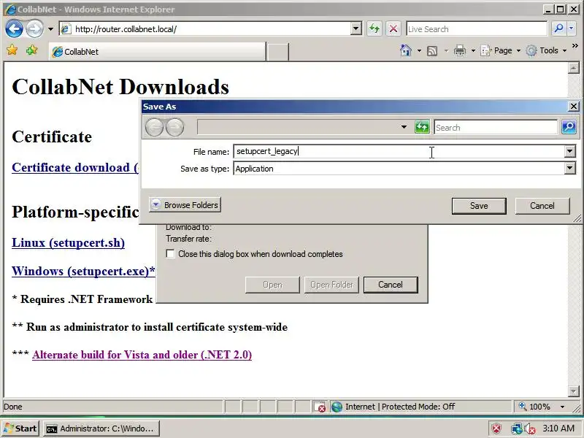Viewport: 584px width, 438px height.
Task: Open the Page menu
Action: 500,50
